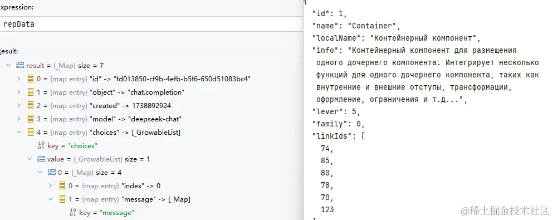This screenshot has height=220, width=553.
Task: Collapse the _GrowableList value node
Action: click(x=30, y=159)
